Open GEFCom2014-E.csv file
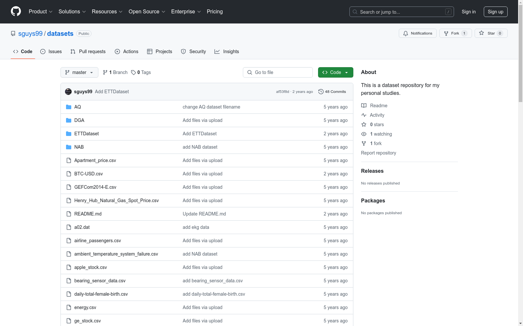The width and height of the screenshot is (523, 326). (95, 187)
